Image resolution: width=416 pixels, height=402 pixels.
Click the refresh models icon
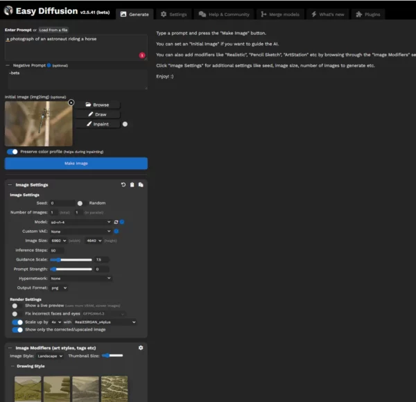(x=116, y=222)
